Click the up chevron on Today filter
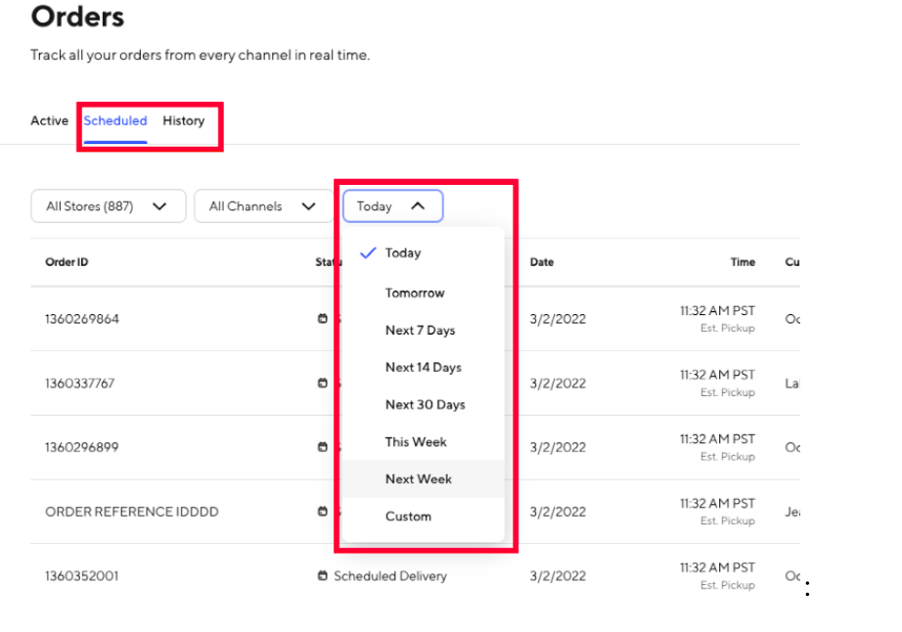The height and width of the screenshot is (632, 902). point(418,206)
